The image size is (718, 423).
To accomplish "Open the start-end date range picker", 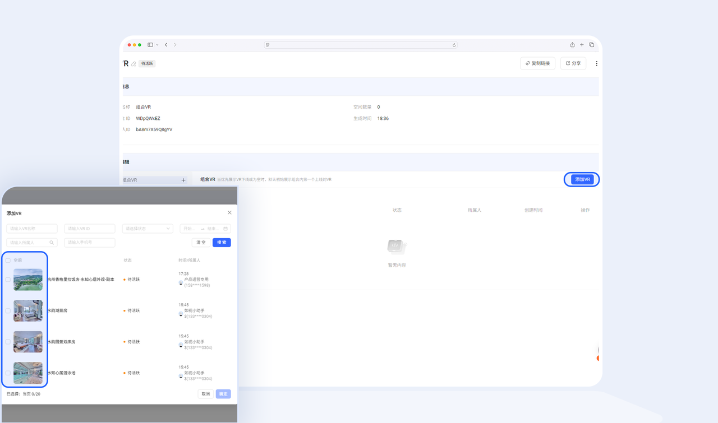I will (x=205, y=229).
